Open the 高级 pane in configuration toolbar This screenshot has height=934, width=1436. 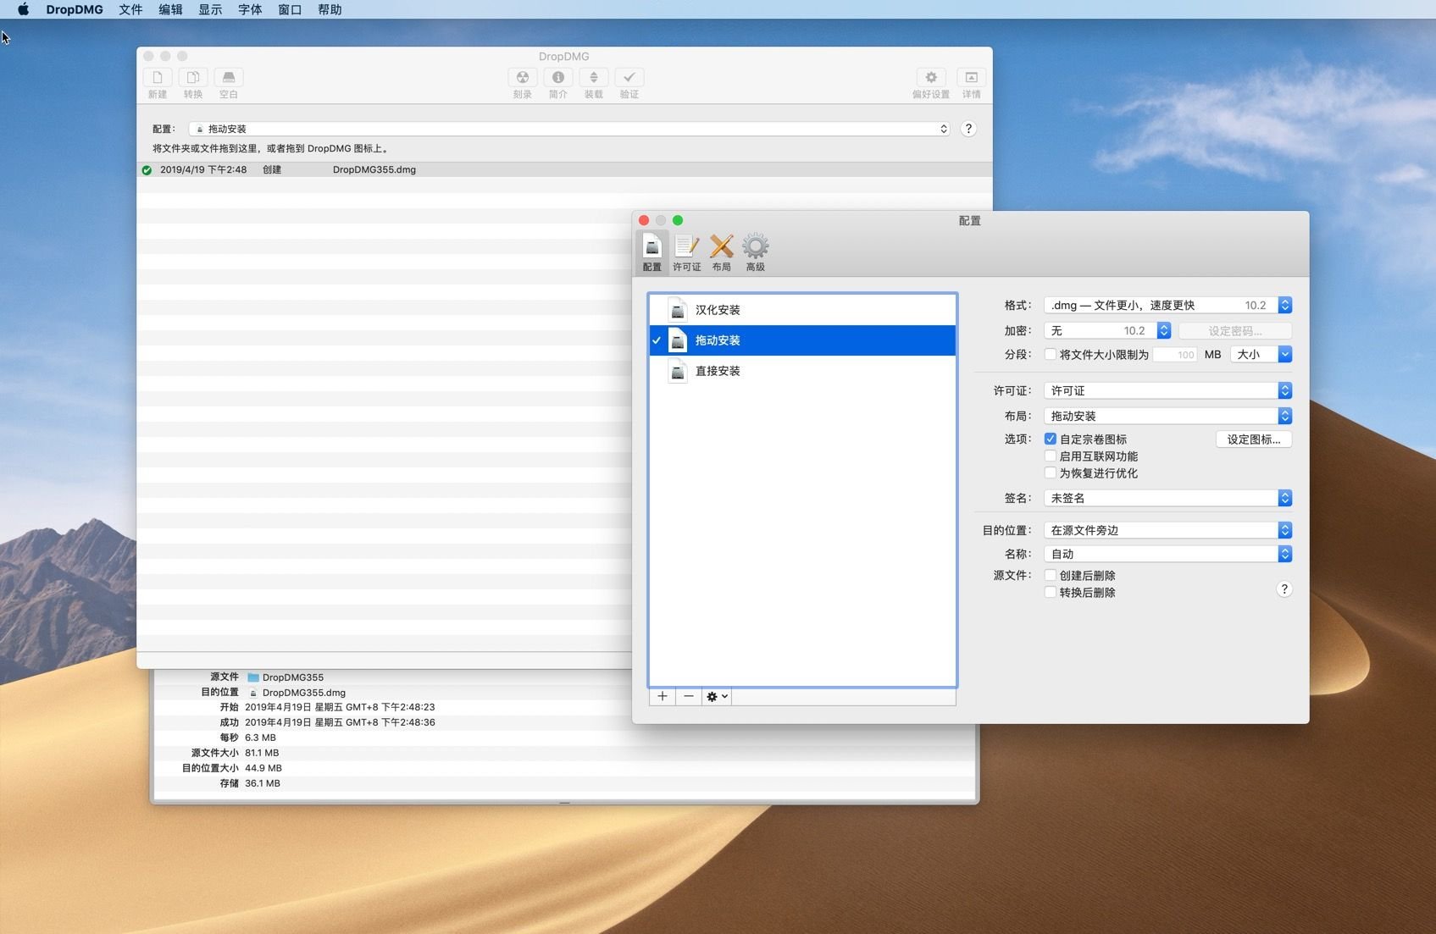pos(756,252)
